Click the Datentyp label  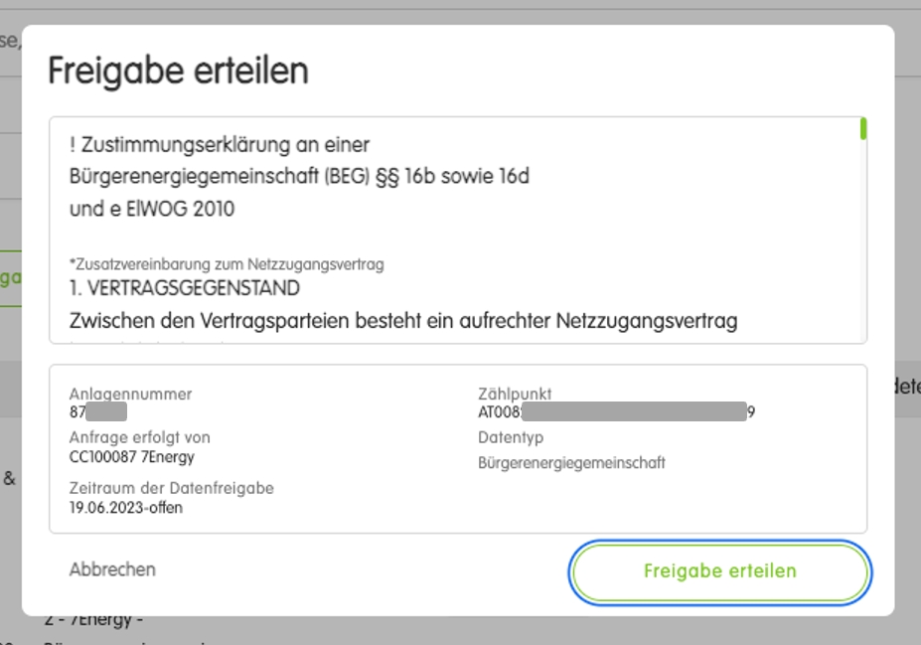click(x=511, y=437)
